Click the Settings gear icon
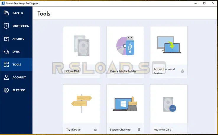This screenshot has height=135, width=218. point(6,90)
